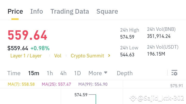Expand the tags row chevron arrow
Viewport: 186px width, 104px height.
(109, 56)
